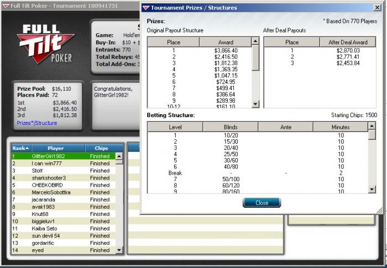The height and width of the screenshot is (268, 387).
Task: Select player GlitterGirl1982 row
Action: point(64,156)
